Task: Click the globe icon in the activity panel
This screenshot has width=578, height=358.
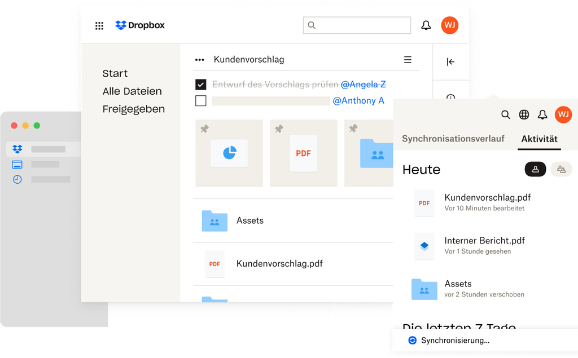Action: pos(524,114)
